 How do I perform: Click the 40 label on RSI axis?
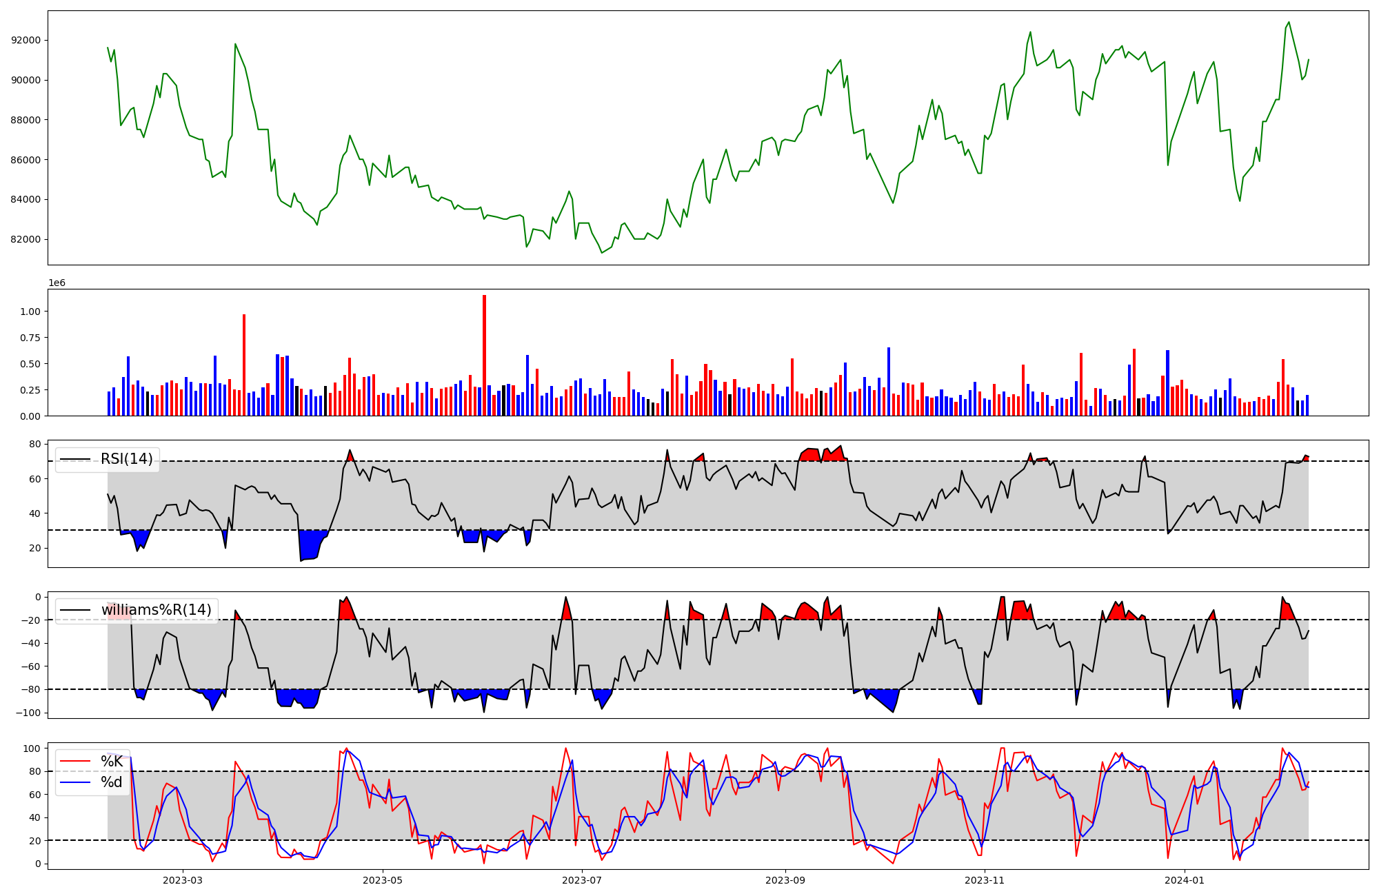[x=34, y=513]
